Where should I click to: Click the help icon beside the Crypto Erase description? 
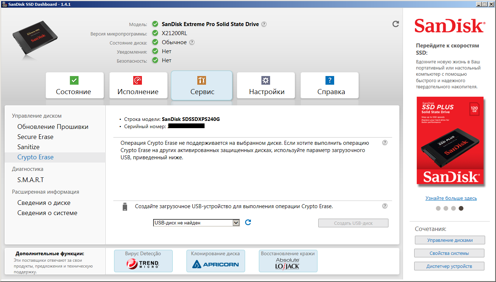(385, 143)
